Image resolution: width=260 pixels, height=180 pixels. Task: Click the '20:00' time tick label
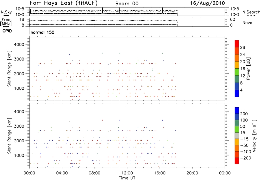[x=192, y=173]
